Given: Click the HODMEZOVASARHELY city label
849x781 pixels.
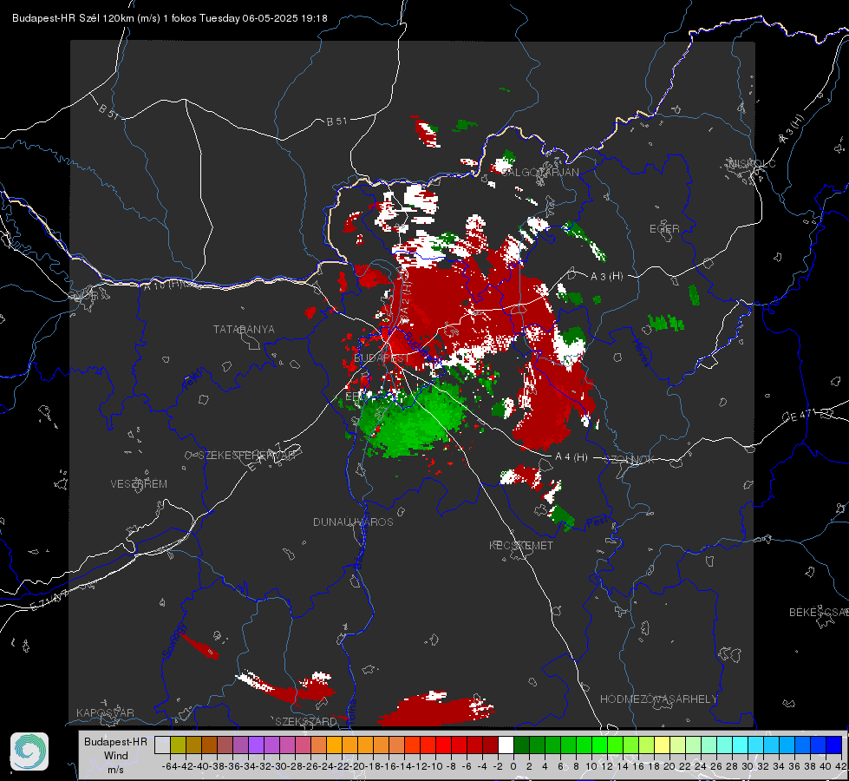Looking at the screenshot, I should click(x=658, y=699).
